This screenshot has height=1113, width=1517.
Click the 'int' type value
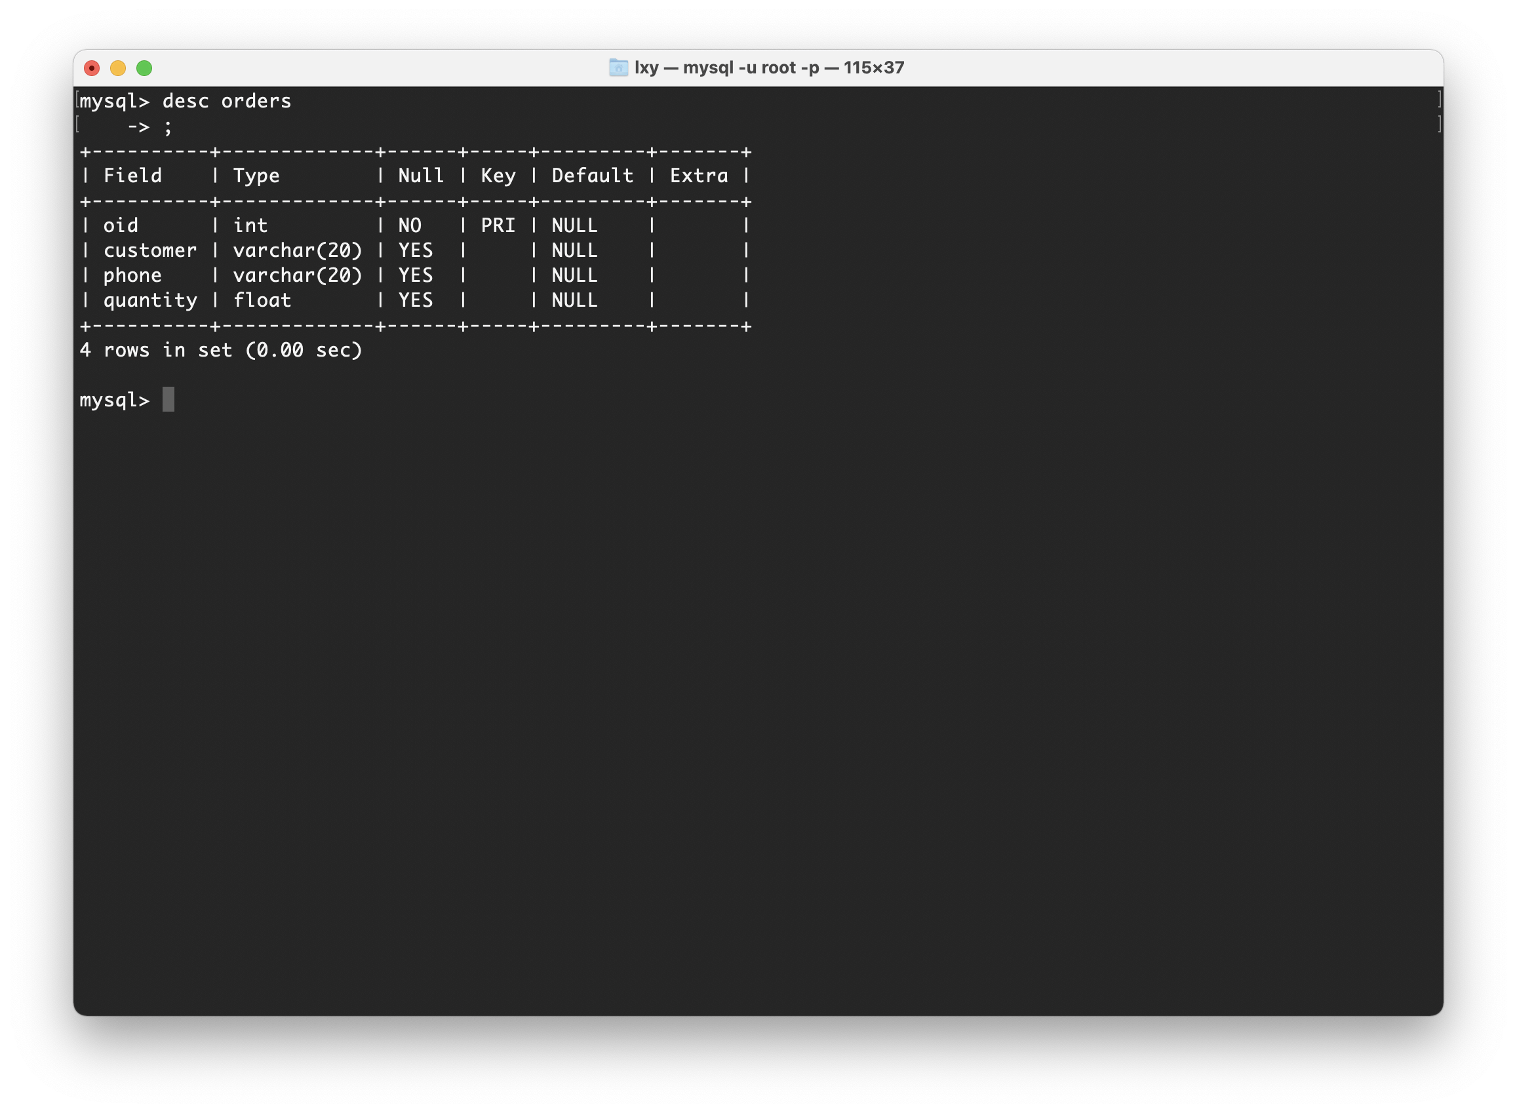click(250, 225)
